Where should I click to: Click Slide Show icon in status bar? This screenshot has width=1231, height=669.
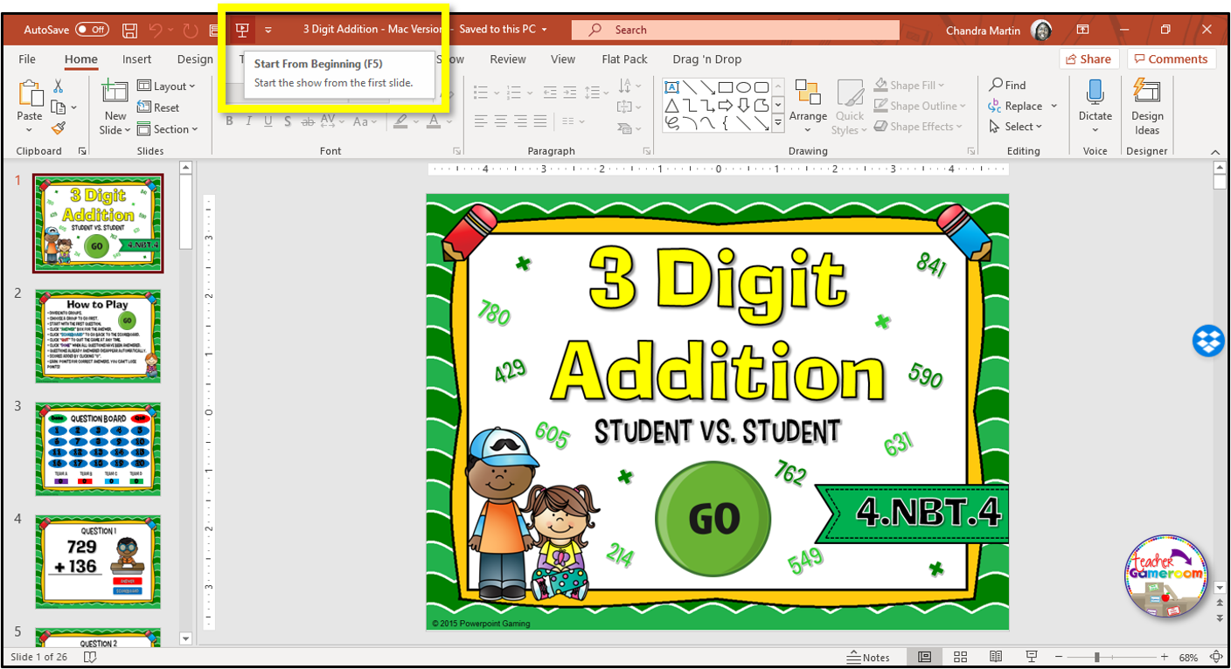(1031, 657)
